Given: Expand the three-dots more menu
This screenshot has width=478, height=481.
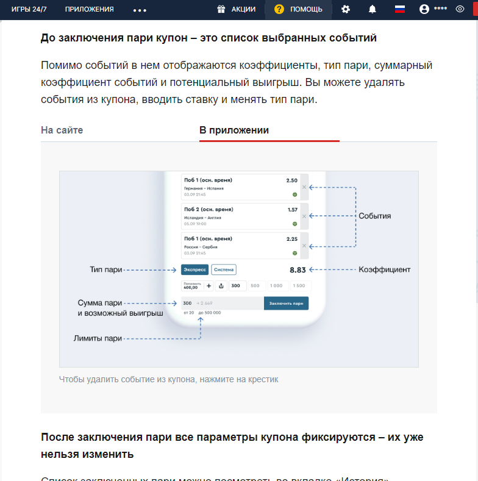Looking at the screenshot, I should tap(140, 10).
